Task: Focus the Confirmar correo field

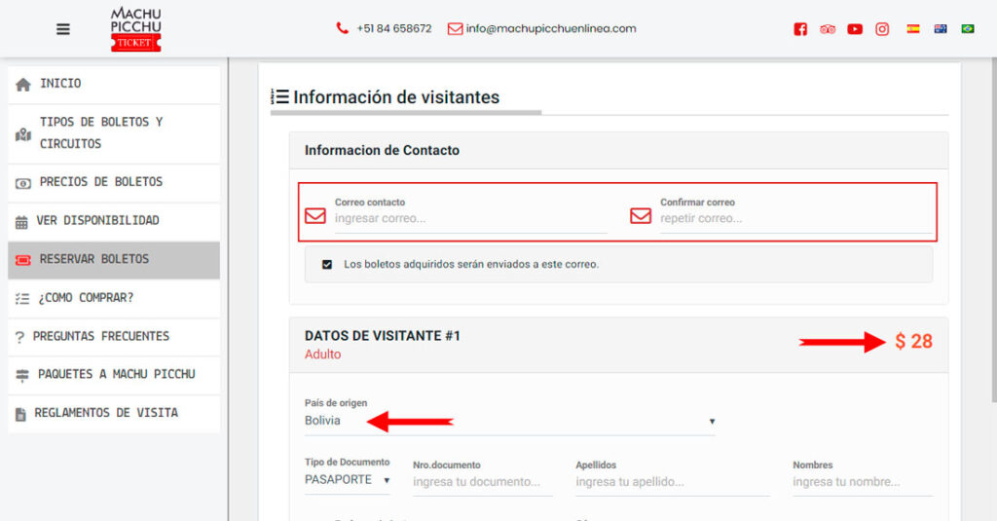Action: 794,219
